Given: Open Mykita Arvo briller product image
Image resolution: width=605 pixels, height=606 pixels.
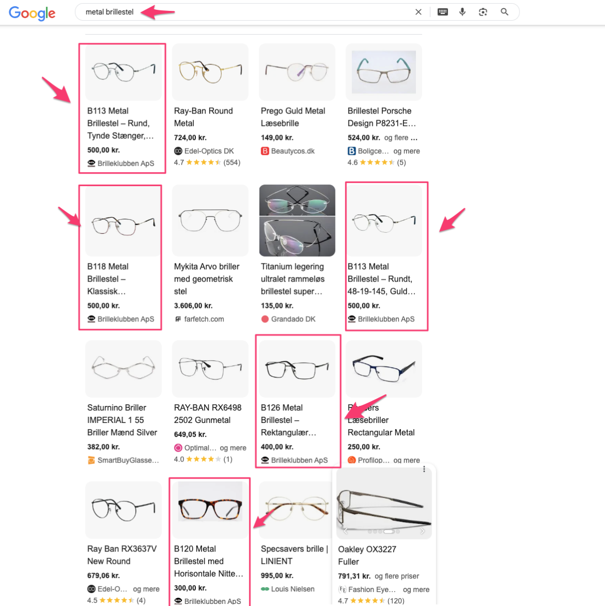Looking at the screenshot, I should (x=210, y=220).
